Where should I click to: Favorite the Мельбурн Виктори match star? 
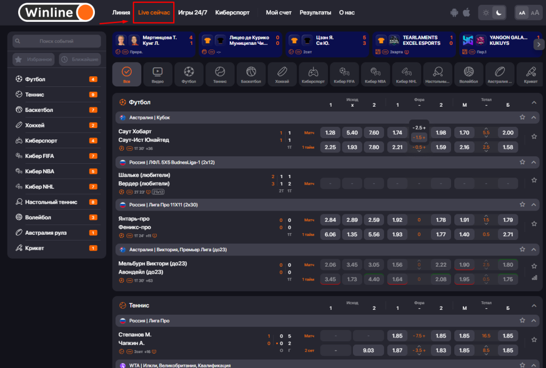(534, 266)
